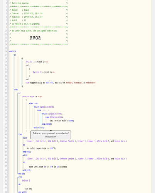
Task: Select the 'when true' statement
Action: (x=33, y=103)
